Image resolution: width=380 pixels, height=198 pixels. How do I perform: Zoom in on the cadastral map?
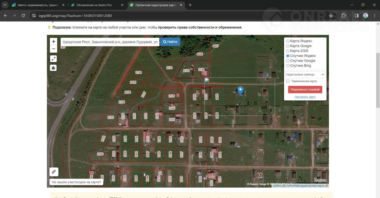coord(53,42)
